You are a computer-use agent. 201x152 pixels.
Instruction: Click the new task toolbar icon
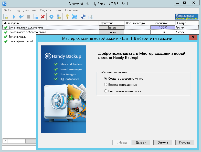tap(5, 17)
